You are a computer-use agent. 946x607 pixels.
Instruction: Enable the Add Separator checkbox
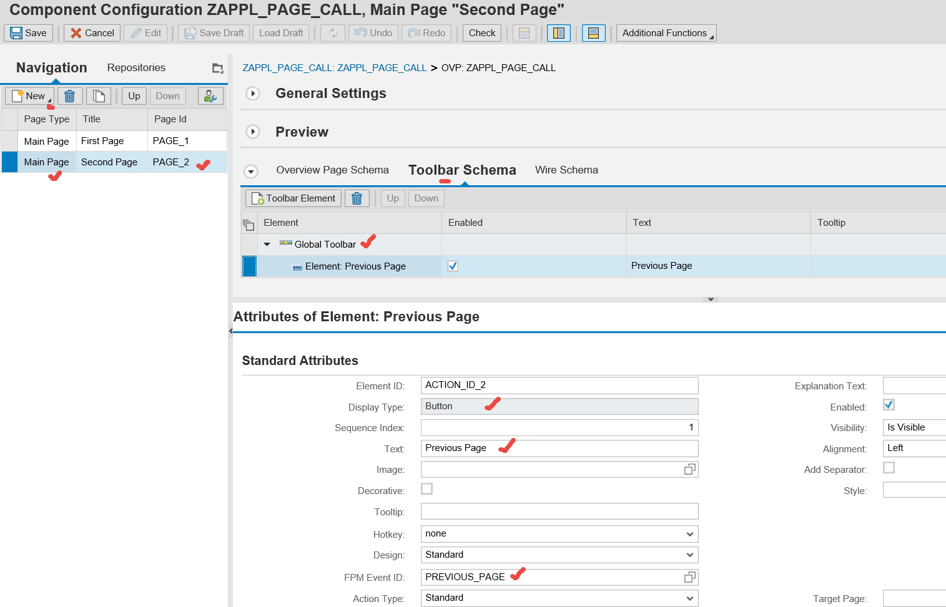point(889,467)
